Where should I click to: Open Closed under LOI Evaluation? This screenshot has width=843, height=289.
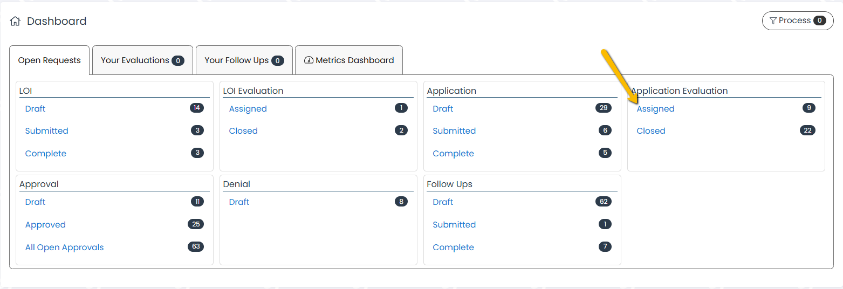[x=243, y=131]
